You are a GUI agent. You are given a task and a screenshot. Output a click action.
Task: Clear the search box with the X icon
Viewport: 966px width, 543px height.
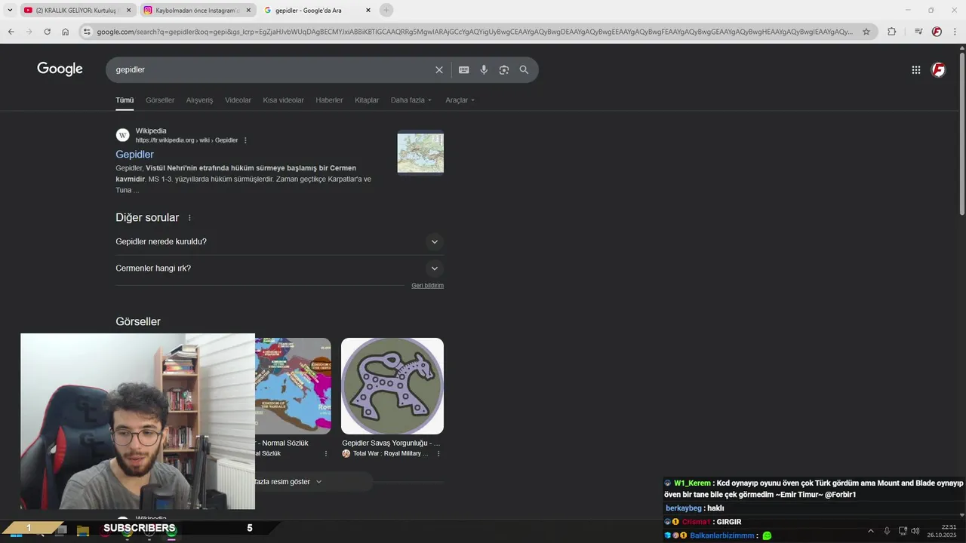pos(439,69)
